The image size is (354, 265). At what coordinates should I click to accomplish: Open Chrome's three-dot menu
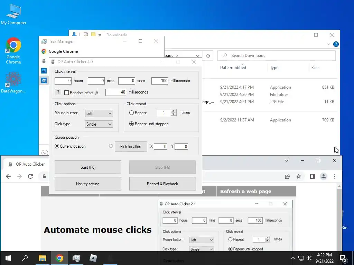pyautogui.click(x=335, y=176)
